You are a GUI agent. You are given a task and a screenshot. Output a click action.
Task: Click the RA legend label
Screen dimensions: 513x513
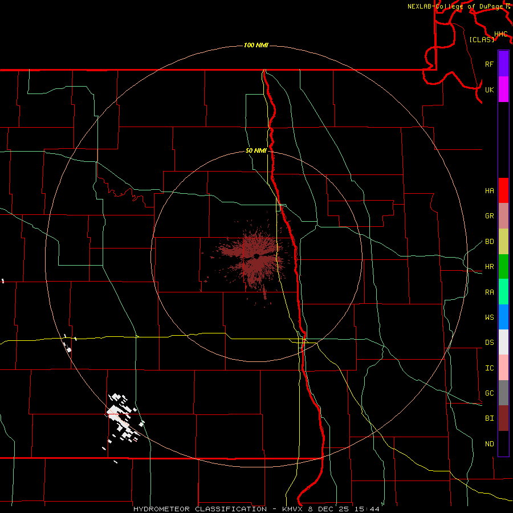489,292
